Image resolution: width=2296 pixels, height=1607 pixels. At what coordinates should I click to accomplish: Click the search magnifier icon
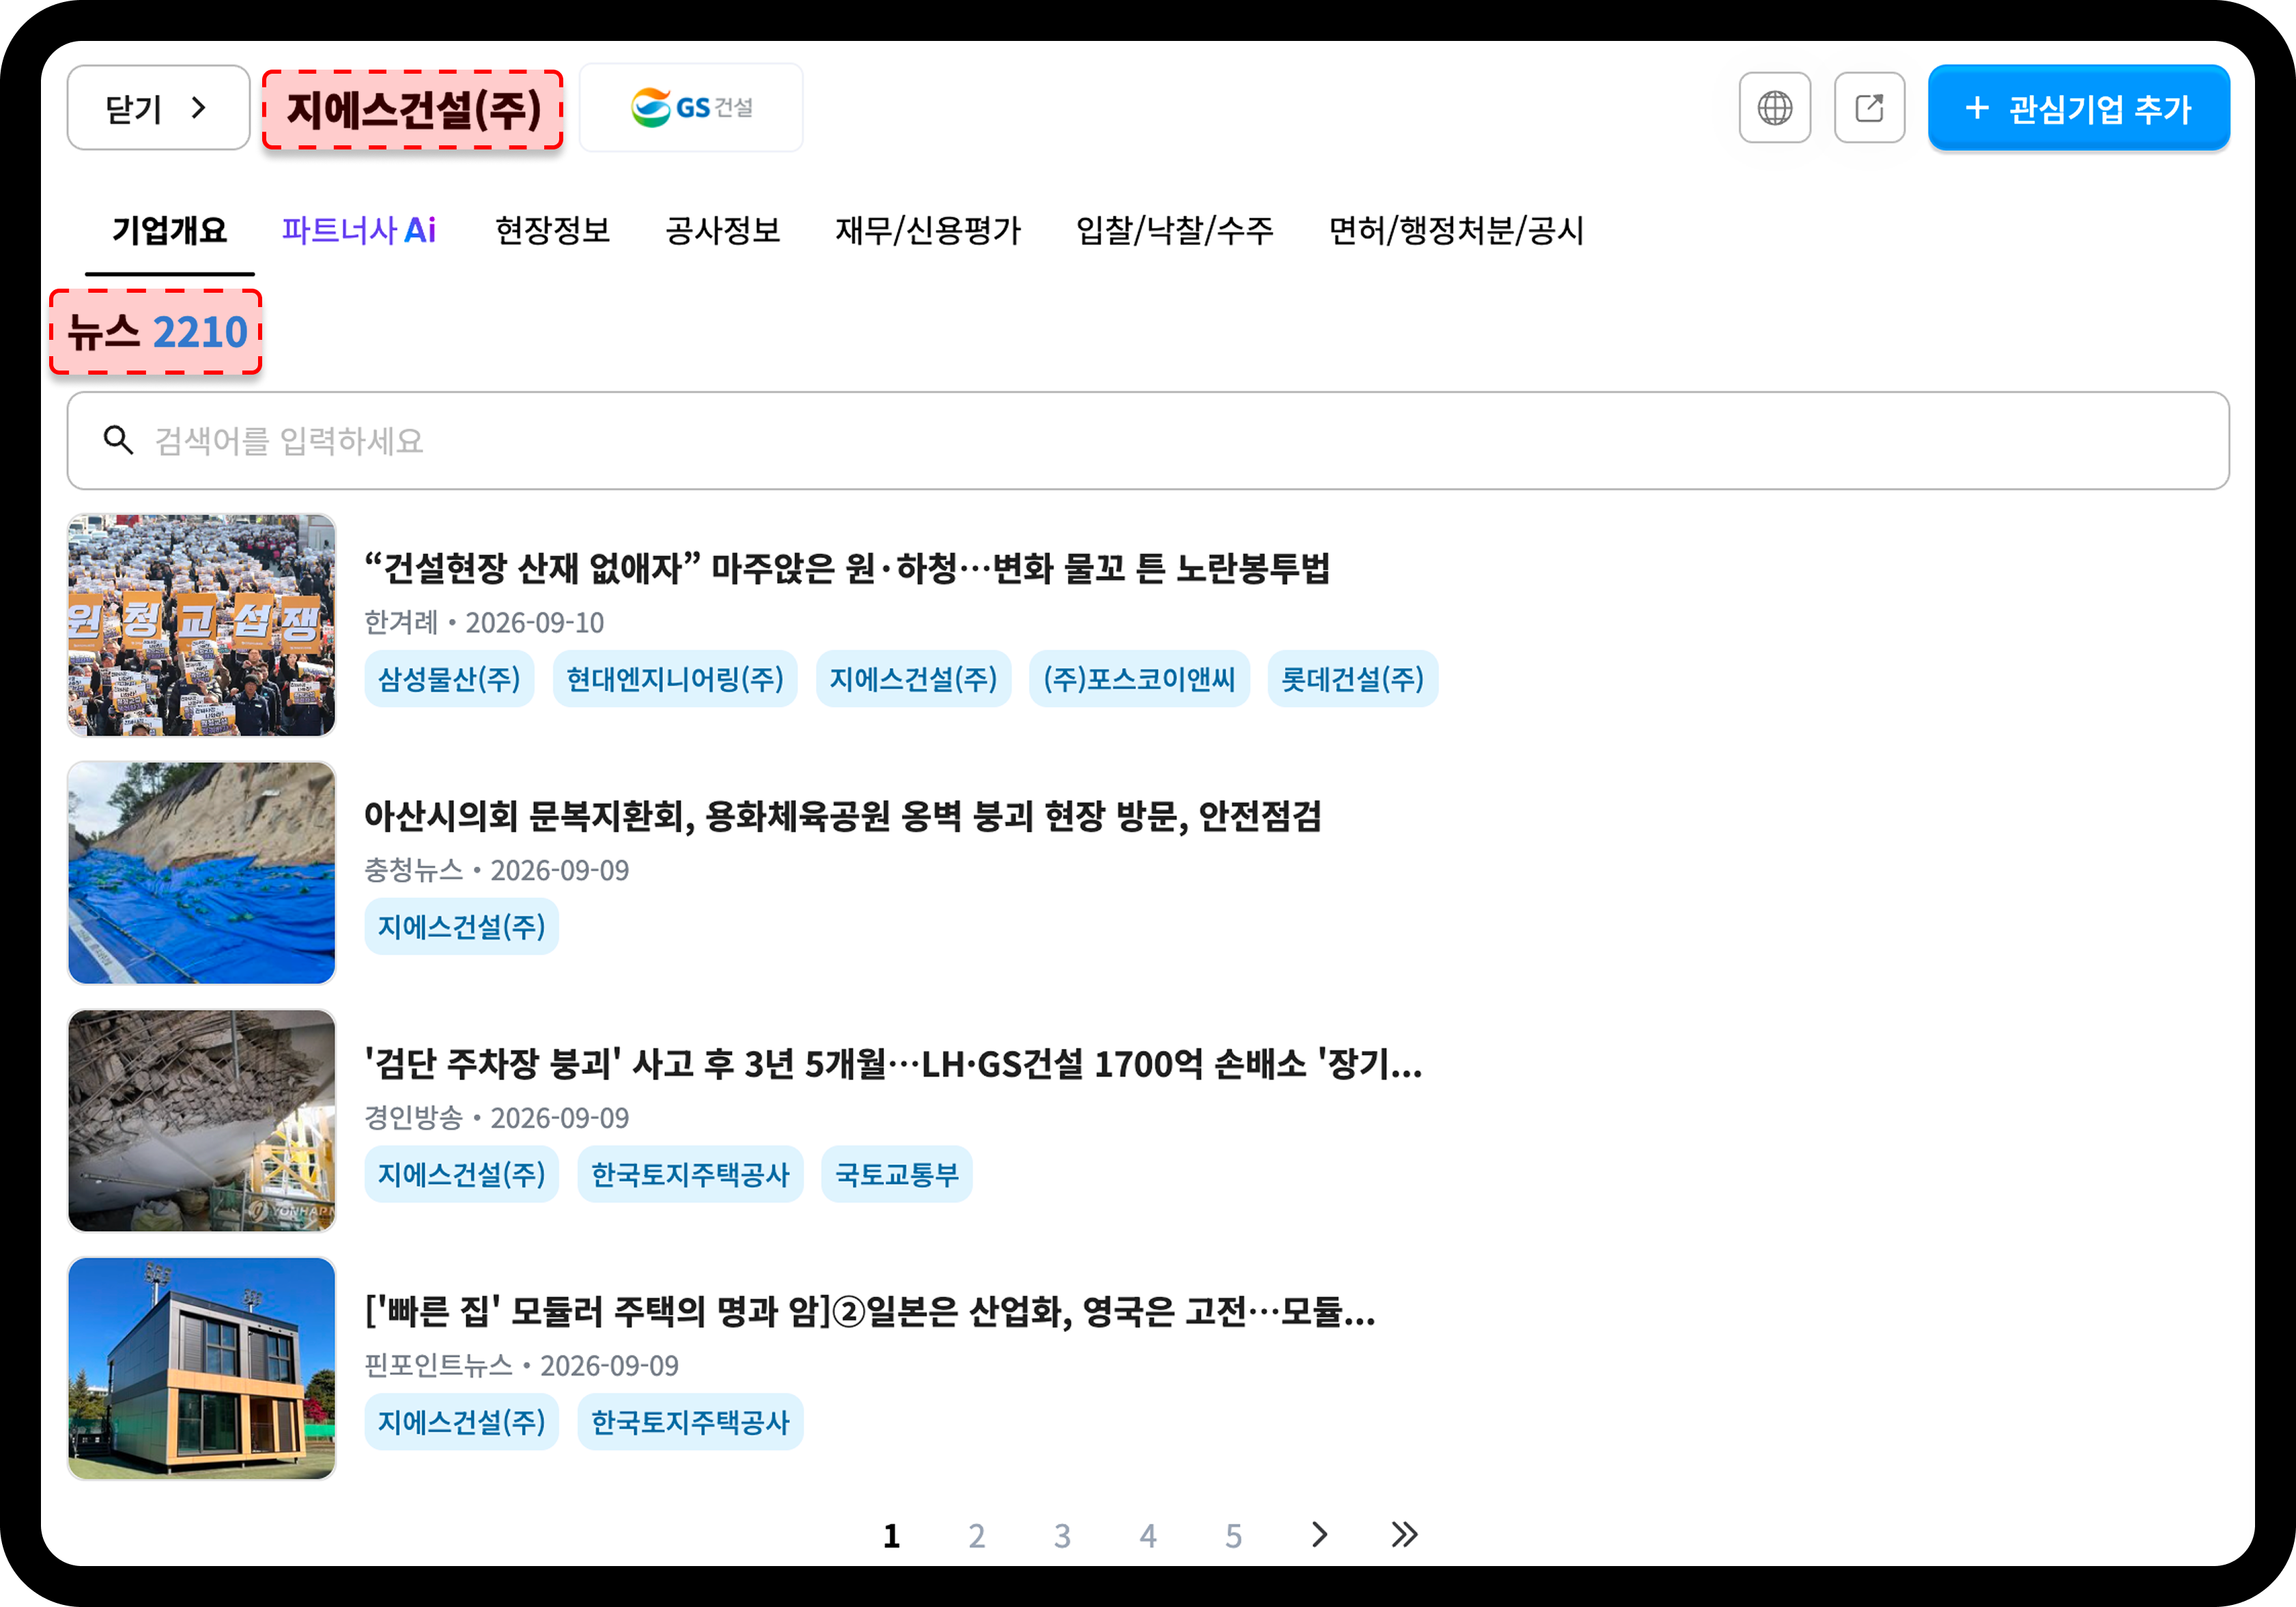tap(118, 439)
